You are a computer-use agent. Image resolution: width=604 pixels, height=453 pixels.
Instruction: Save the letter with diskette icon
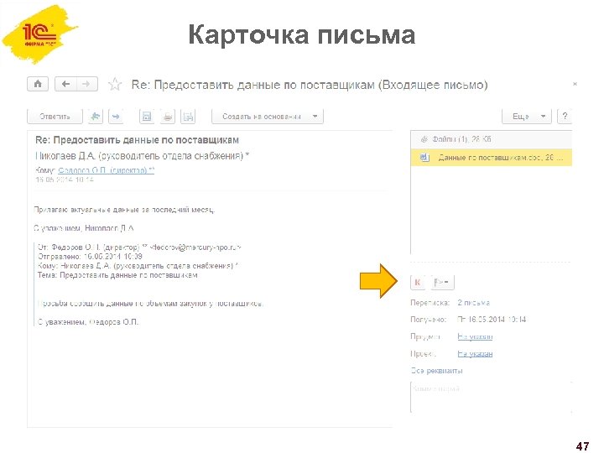point(147,117)
